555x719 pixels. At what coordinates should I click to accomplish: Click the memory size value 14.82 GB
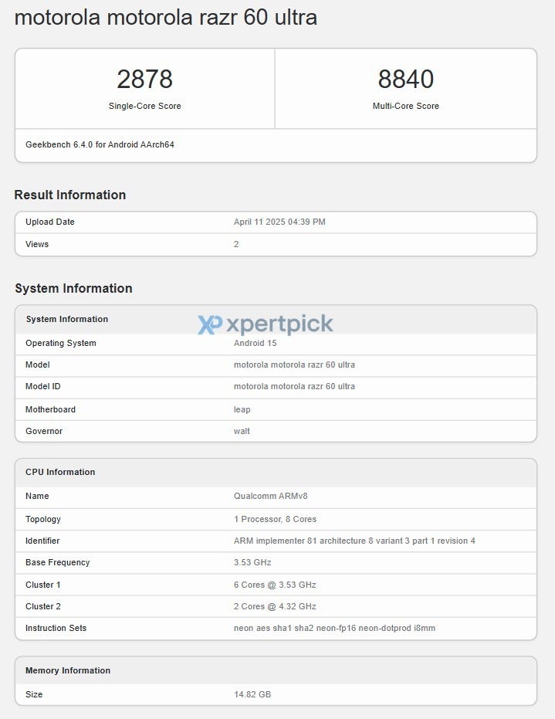pyautogui.click(x=252, y=694)
